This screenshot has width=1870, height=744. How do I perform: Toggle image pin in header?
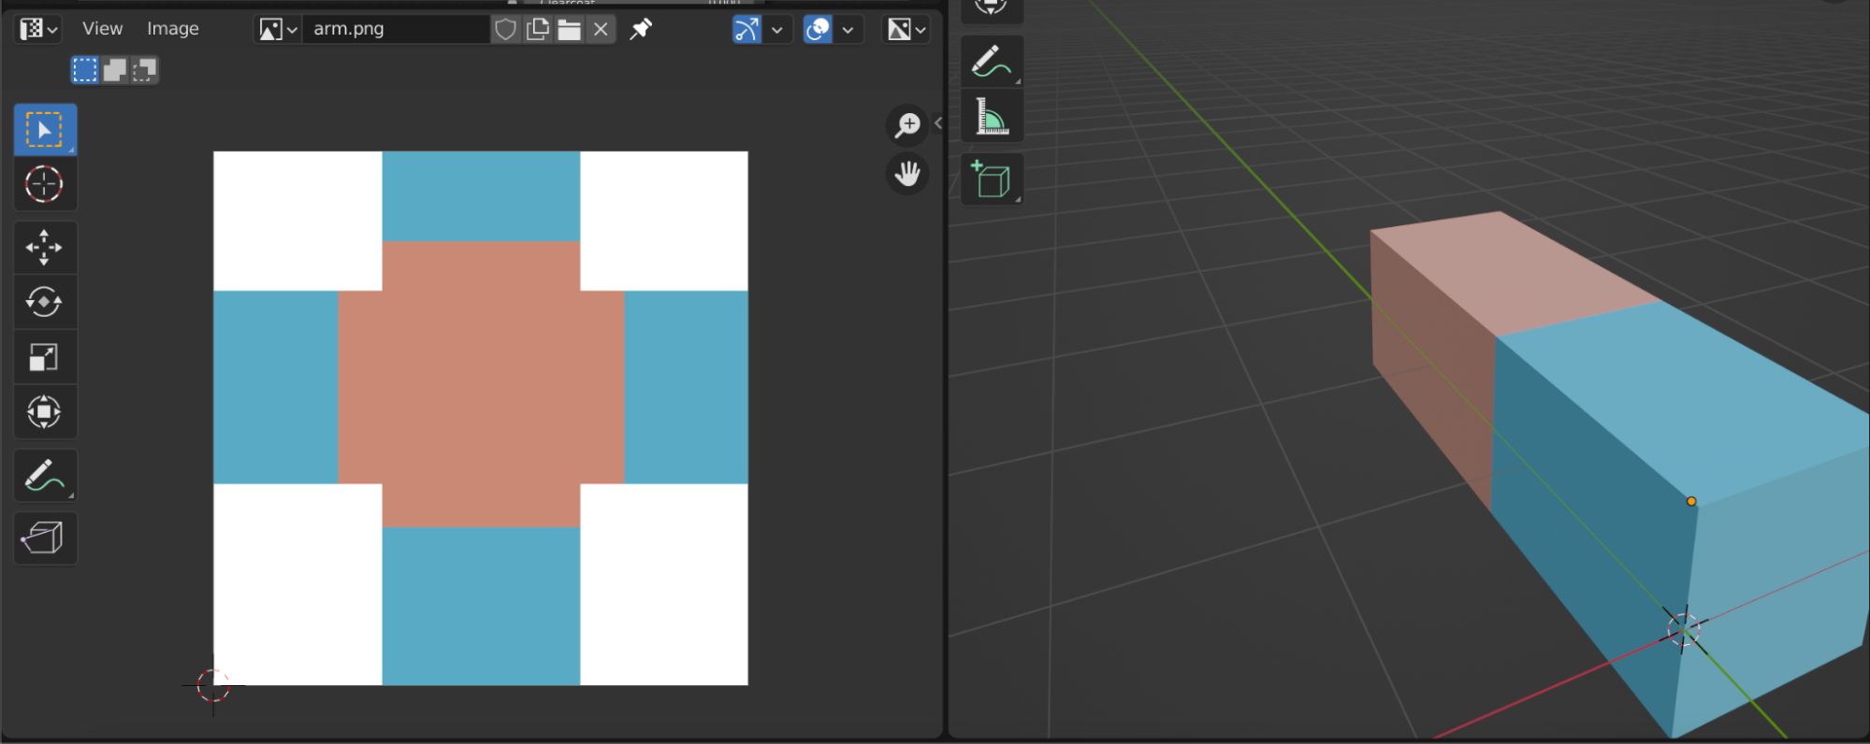(x=641, y=30)
